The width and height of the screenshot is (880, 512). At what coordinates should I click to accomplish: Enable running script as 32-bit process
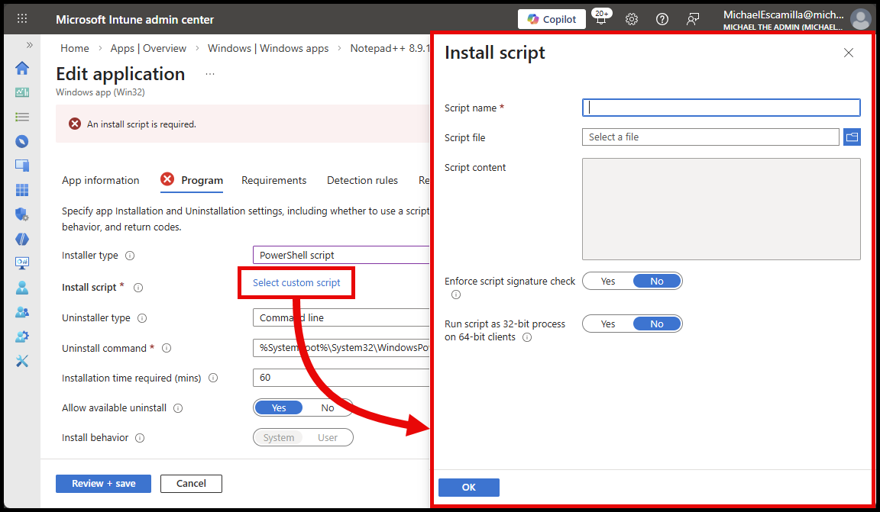[x=608, y=324]
